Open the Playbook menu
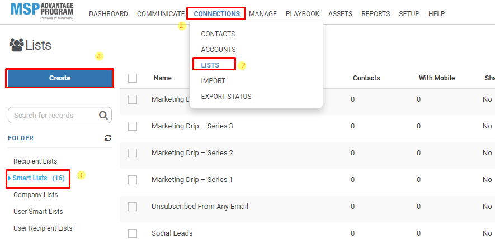The image size is (495, 239). pyautogui.click(x=303, y=14)
